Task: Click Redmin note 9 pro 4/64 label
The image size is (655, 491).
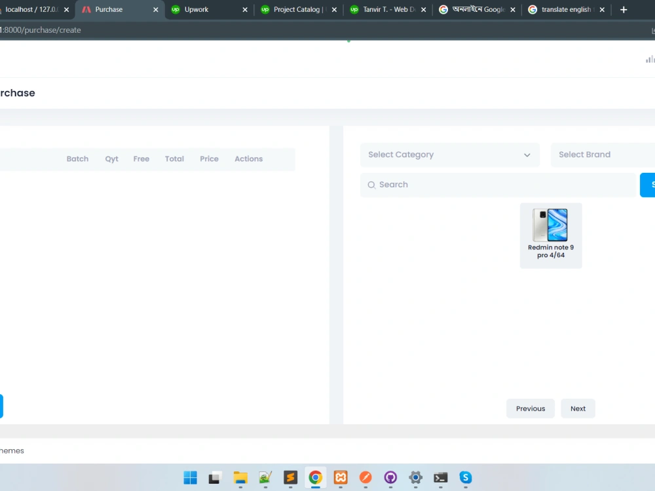Action: [551, 251]
